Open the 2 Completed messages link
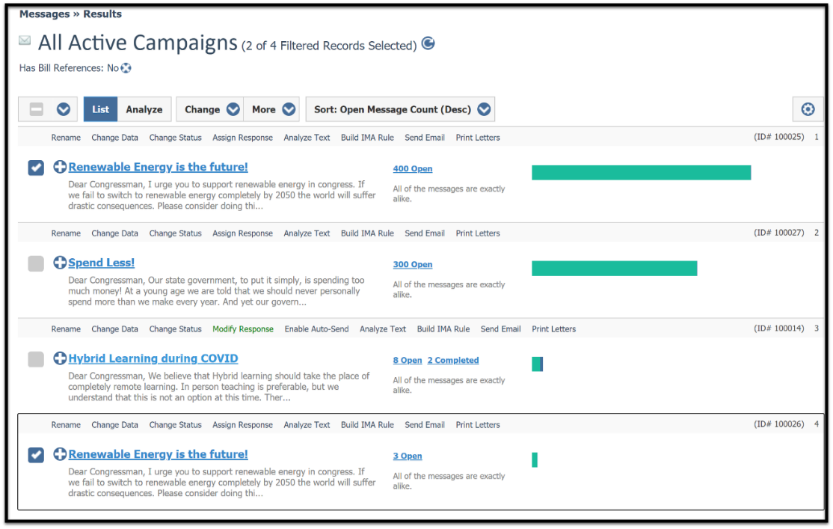Viewport: 833px width, 529px height. click(453, 360)
